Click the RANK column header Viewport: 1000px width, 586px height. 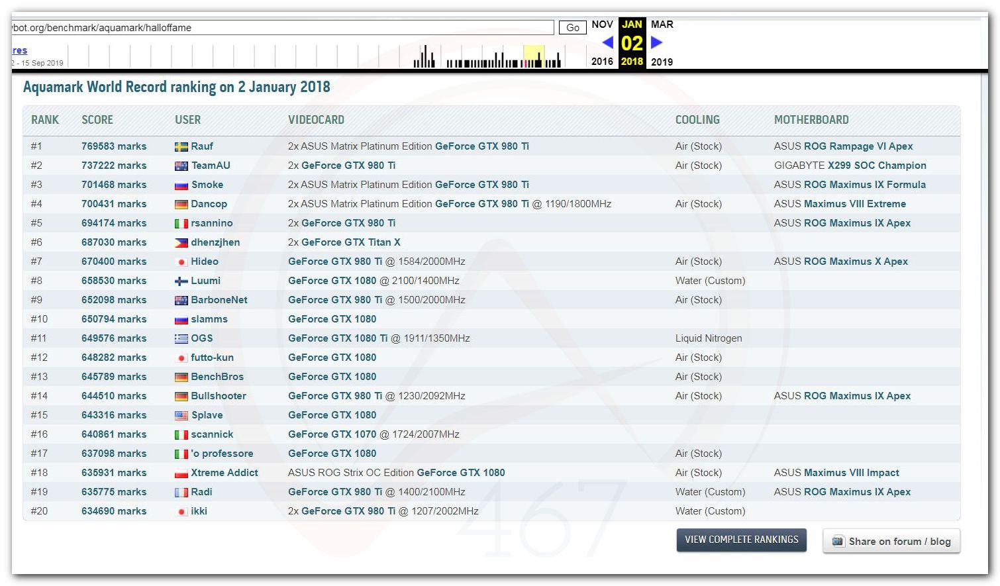[x=45, y=120]
